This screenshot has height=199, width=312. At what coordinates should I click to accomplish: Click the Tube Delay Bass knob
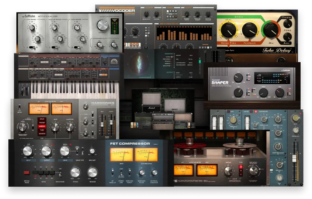click(287, 37)
